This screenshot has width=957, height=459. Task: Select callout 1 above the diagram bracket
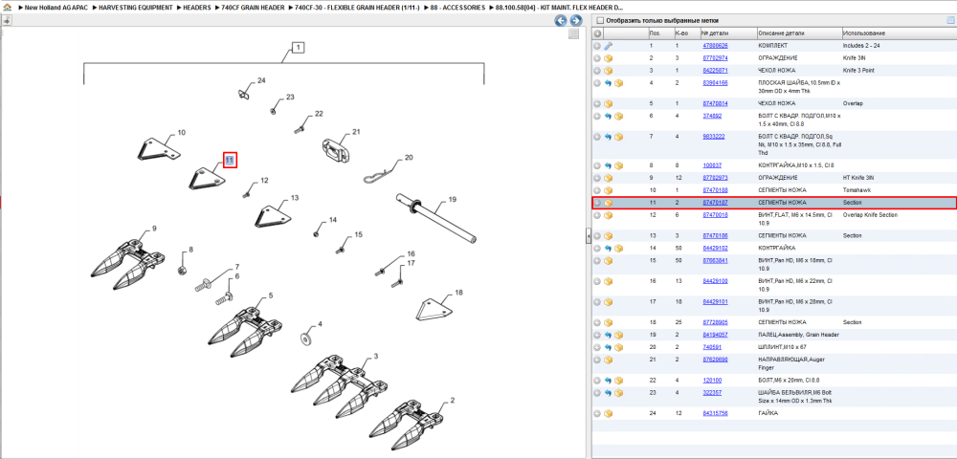click(x=298, y=47)
